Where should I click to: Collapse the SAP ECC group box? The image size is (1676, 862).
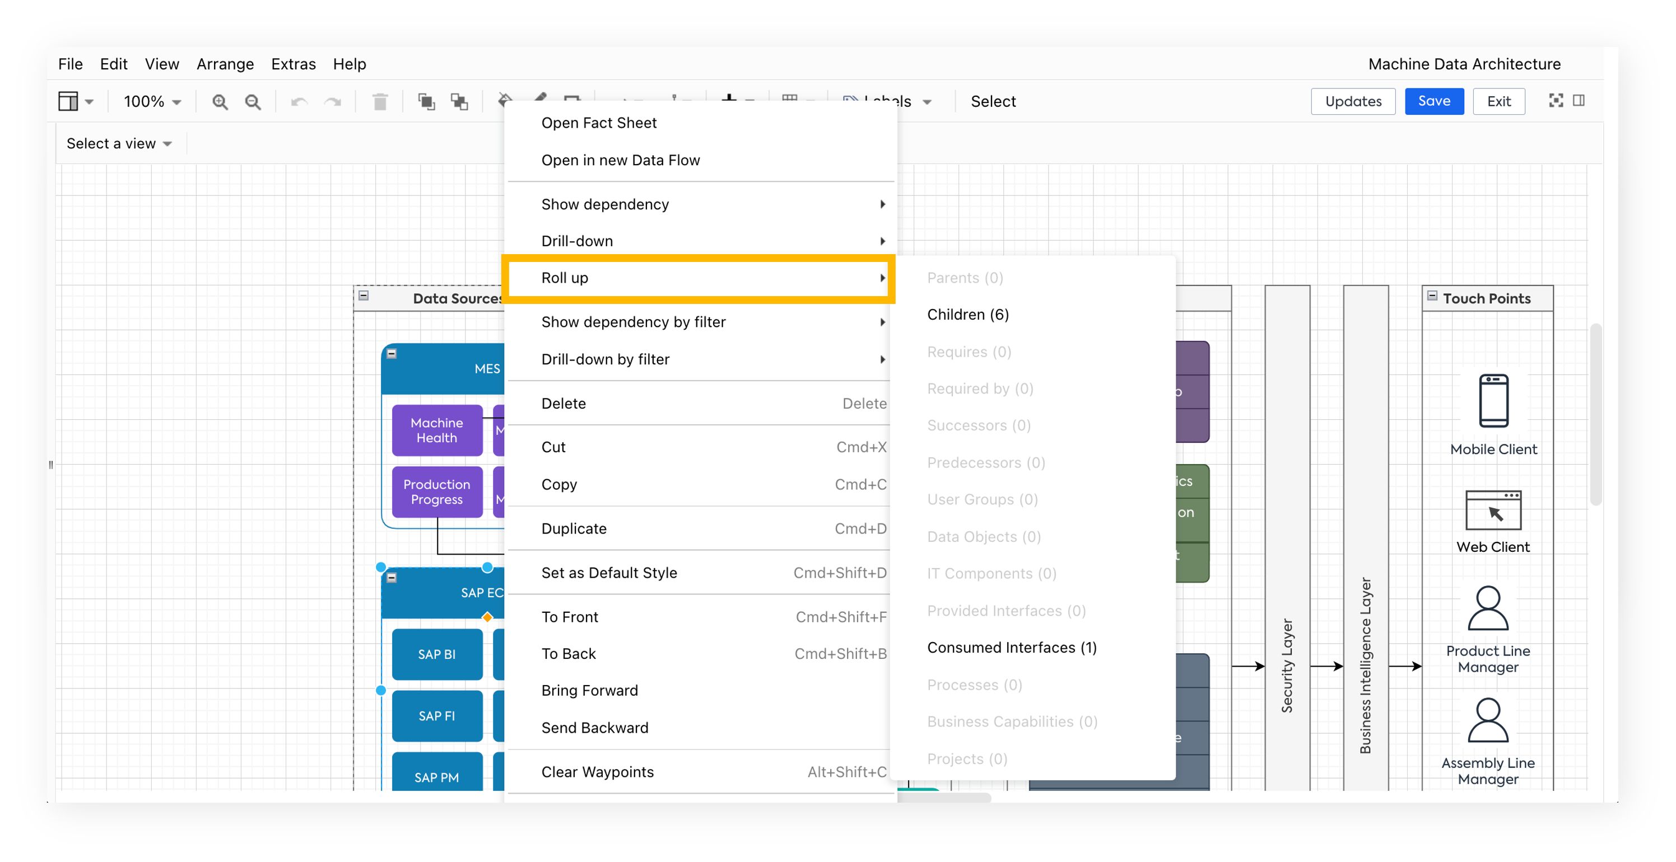tap(392, 577)
